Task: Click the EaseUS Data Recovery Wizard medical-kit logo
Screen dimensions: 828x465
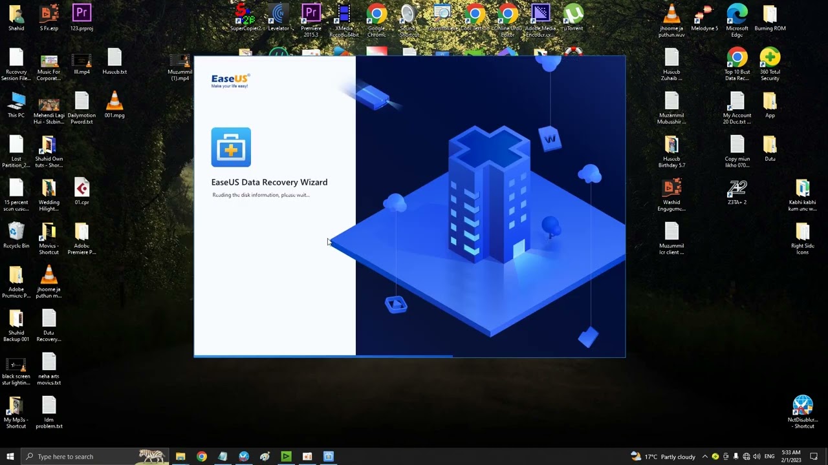Action: (231, 147)
